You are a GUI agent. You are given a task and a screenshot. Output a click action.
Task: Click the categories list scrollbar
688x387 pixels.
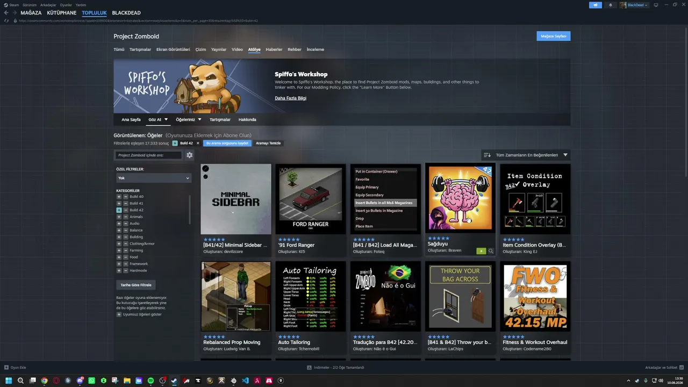(190, 210)
